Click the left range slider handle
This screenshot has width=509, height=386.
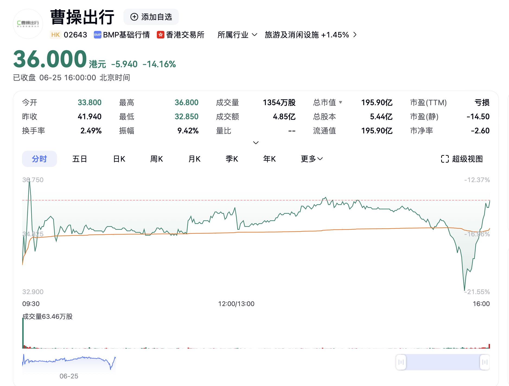(401, 362)
